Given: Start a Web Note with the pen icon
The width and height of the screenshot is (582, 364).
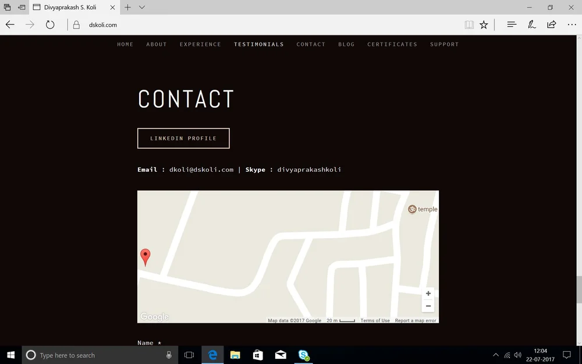Looking at the screenshot, I should point(531,24).
